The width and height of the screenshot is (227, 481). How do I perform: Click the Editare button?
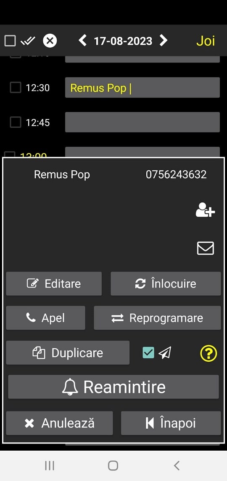54,284
